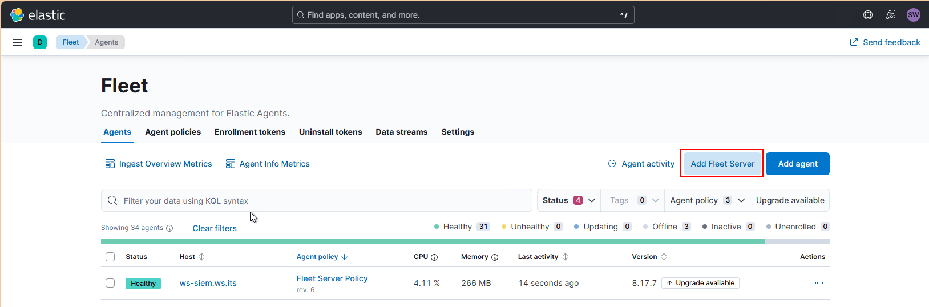Click the 14 seconds ago activity value
This screenshot has width=929, height=307.
[x=548, y=283]
